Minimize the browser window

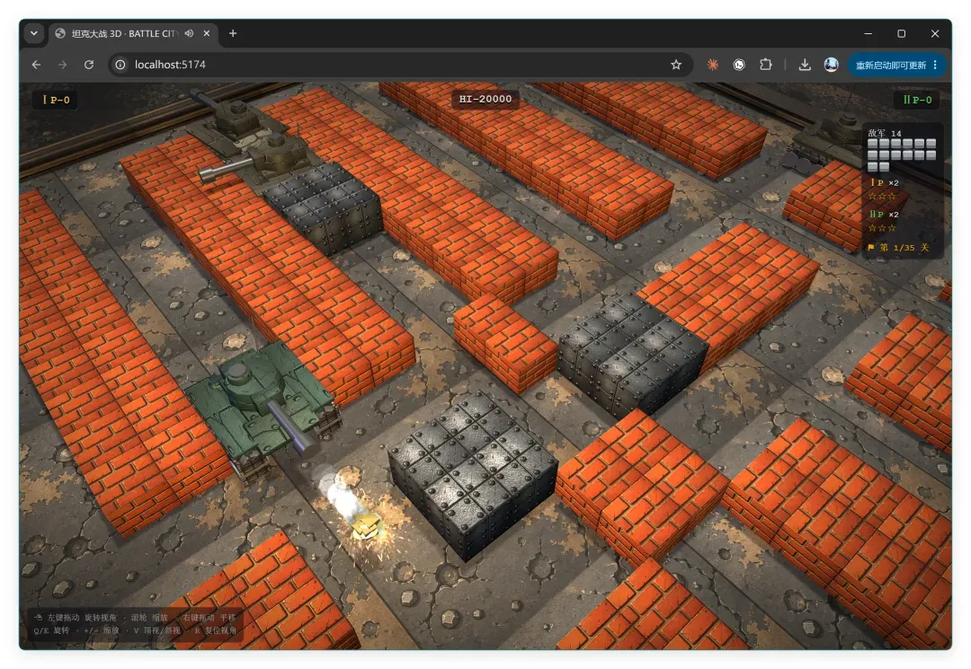click(869, 33)
